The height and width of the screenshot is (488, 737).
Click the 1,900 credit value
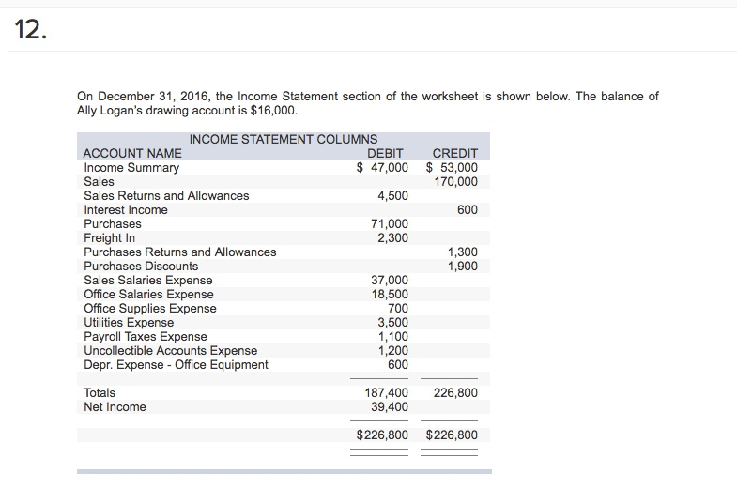coord(463,267)
